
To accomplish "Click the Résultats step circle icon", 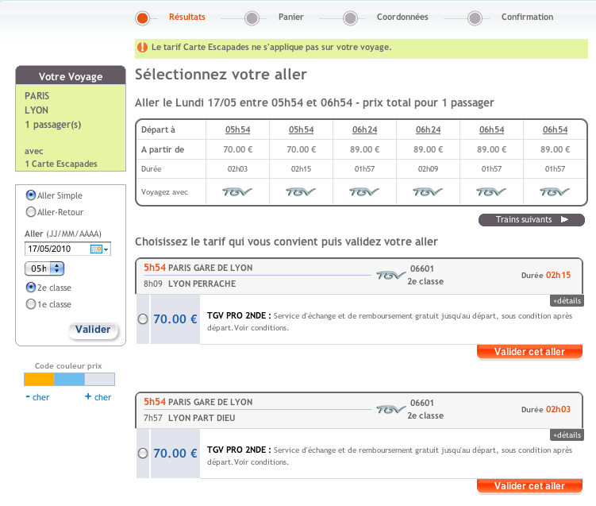I will tap(143, 17).
